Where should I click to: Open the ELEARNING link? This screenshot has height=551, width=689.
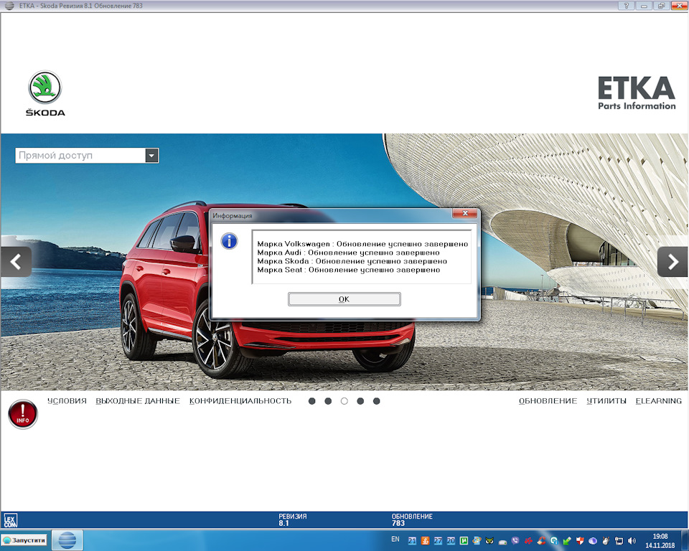point(659,401)
